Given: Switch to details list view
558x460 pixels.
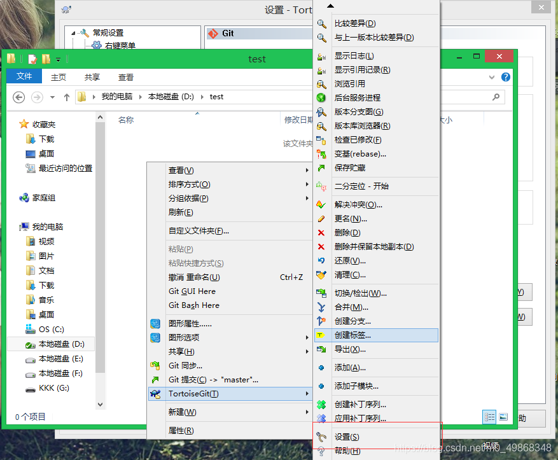Looking at the screenshot, I should pyautogui.click(x=489, y=417).
